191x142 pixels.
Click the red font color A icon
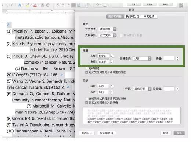click(35, 5)
